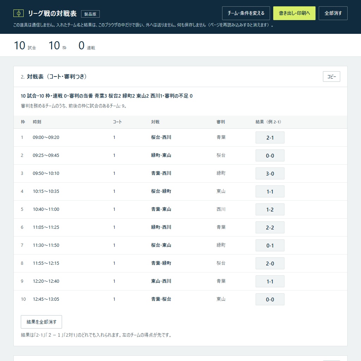This screenshot has width=361, height=361.
Task: Select match text 青葉-緑町
Action: pyautogui.click(x=161, y=263)
